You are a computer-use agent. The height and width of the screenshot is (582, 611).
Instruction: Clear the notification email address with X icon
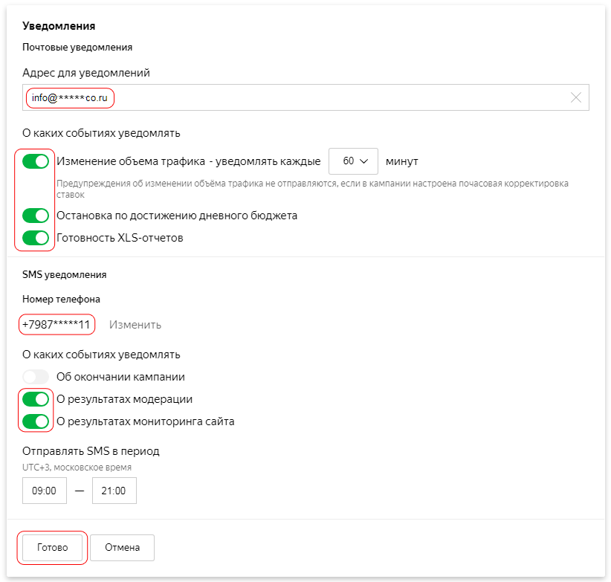pos(576,97)
